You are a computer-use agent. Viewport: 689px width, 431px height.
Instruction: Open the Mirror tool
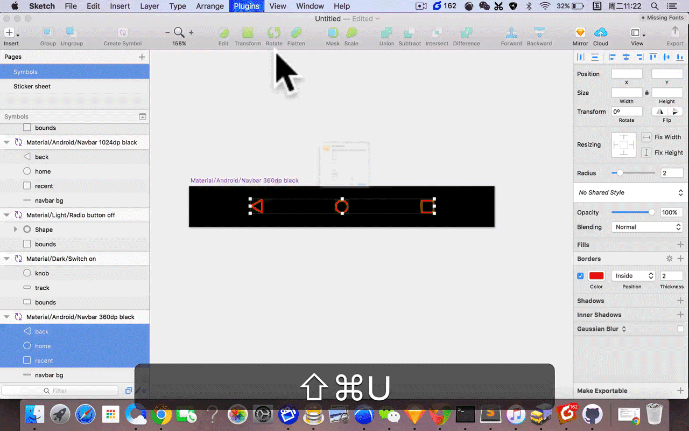(580, 33)
